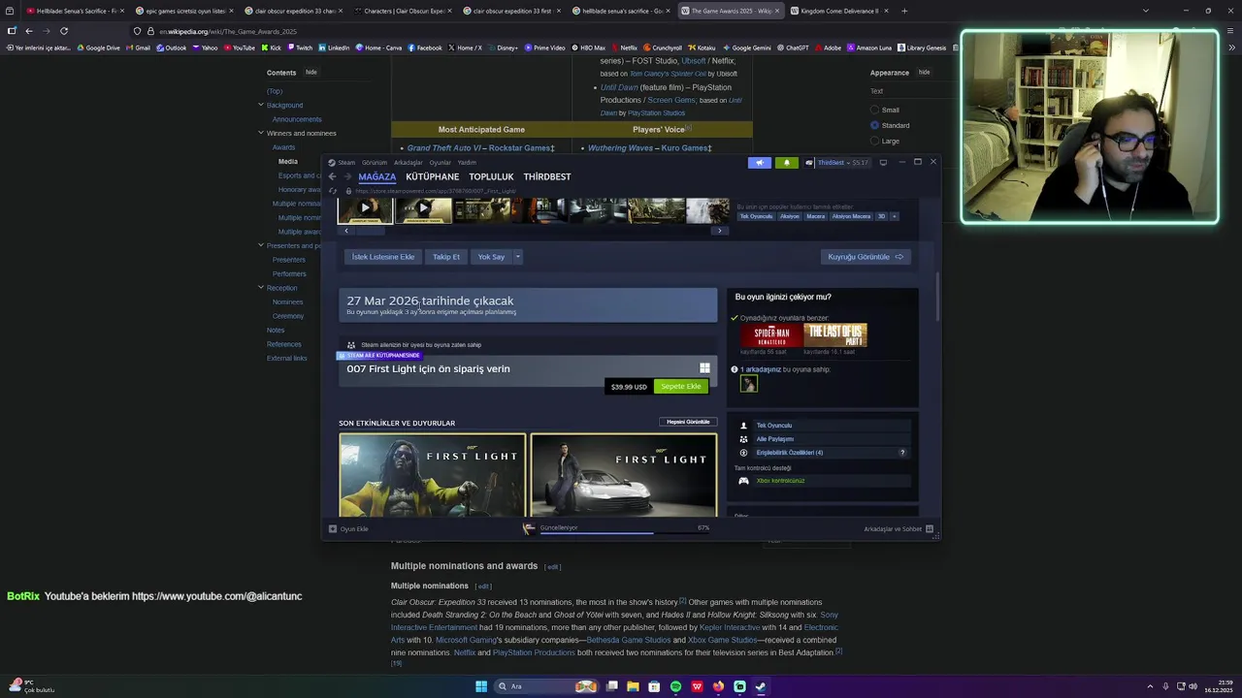Open Twitch bookmark in browser bar
Image resolution: width=1242 pixels, height=698 pixels.
pos(300,48)
